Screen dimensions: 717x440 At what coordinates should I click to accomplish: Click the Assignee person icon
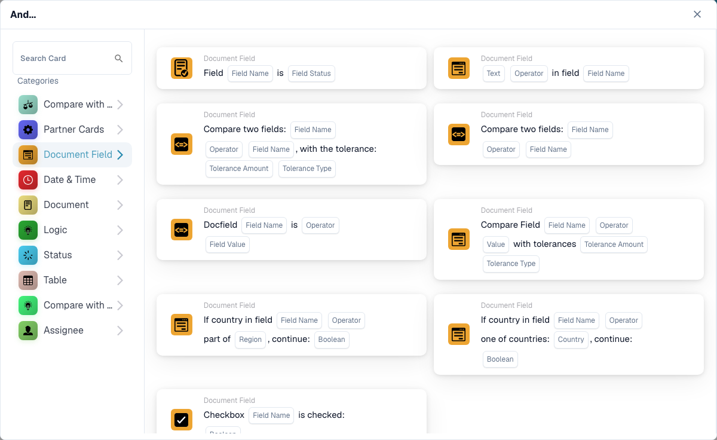tap(28, 331)
